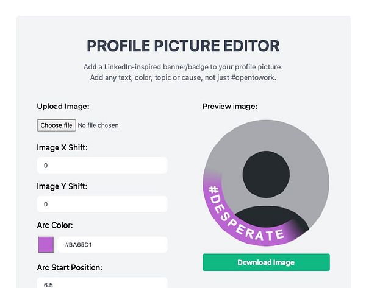Select the Image Y Shift input field
The image size is (366, 288).
pos(102,204)
